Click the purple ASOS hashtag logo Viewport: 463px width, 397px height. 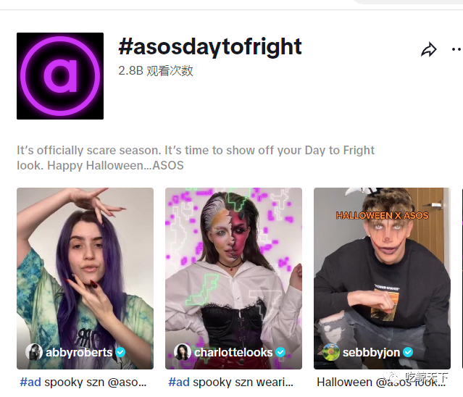pyautogui.click(x=60, y=76)
